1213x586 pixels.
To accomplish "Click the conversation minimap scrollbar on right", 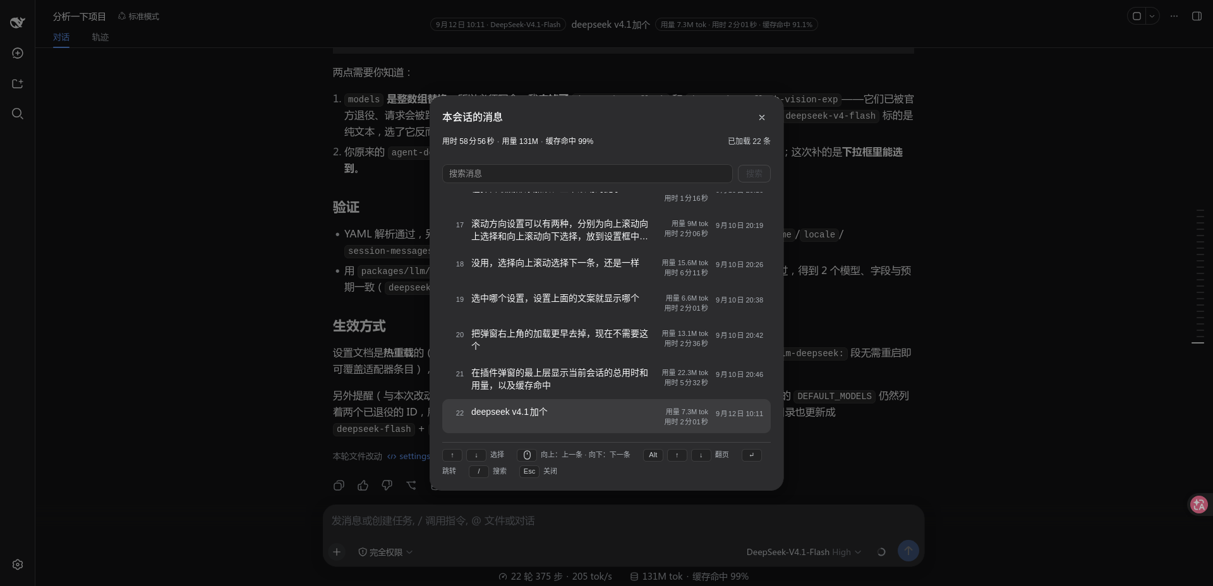I will (1200, 276).
